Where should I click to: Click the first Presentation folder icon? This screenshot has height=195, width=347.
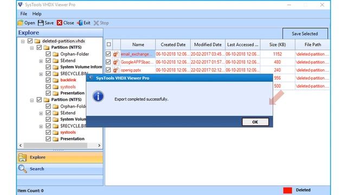click(x=55, y=93)
